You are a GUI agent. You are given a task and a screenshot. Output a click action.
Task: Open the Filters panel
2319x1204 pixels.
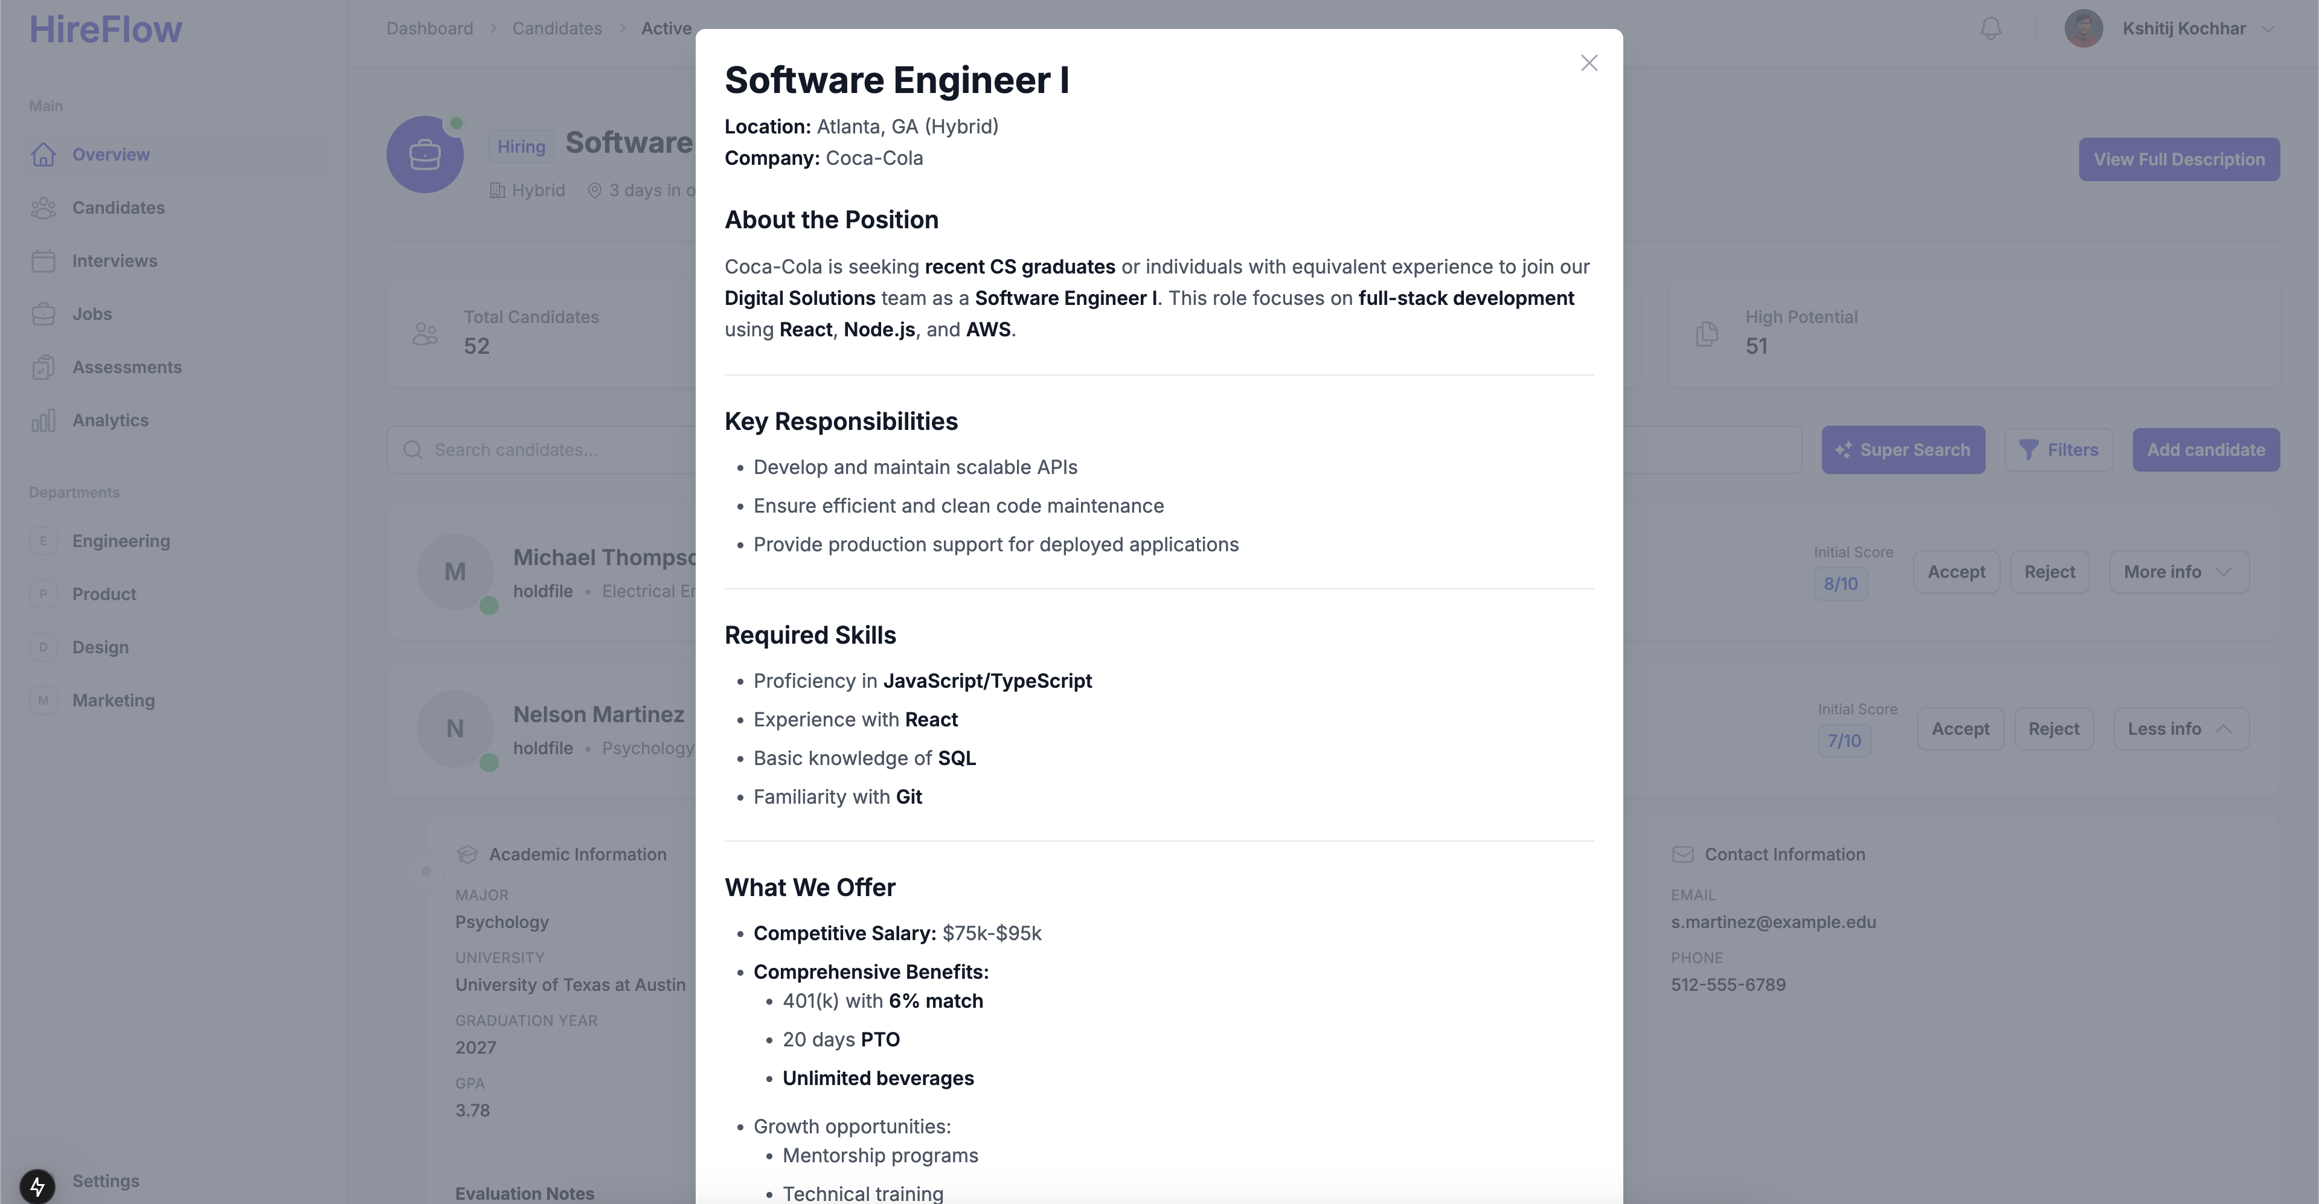[x=2059, y=450]
